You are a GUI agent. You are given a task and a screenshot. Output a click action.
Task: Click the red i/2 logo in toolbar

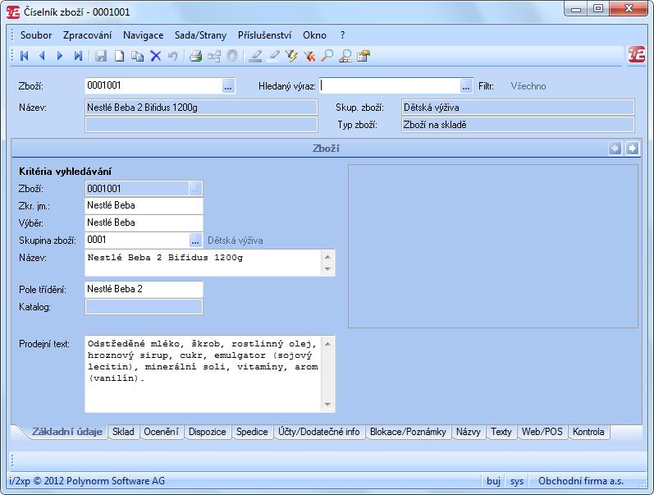point(637,55)
